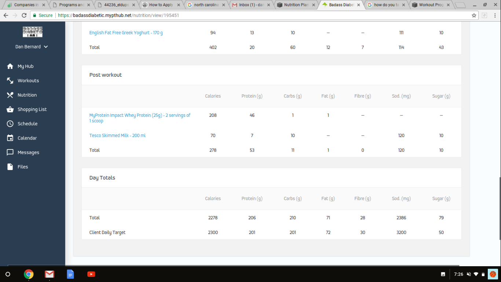Open the MyProtein Impact Whey Protein link
This screenshot has height=282, width=501.
(140, 118)
